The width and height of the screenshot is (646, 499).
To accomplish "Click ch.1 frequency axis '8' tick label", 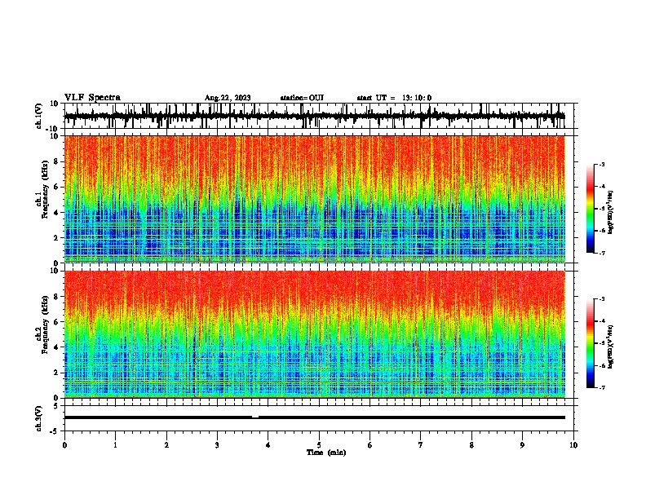I will pyautogui.click(x=57, y=161).
